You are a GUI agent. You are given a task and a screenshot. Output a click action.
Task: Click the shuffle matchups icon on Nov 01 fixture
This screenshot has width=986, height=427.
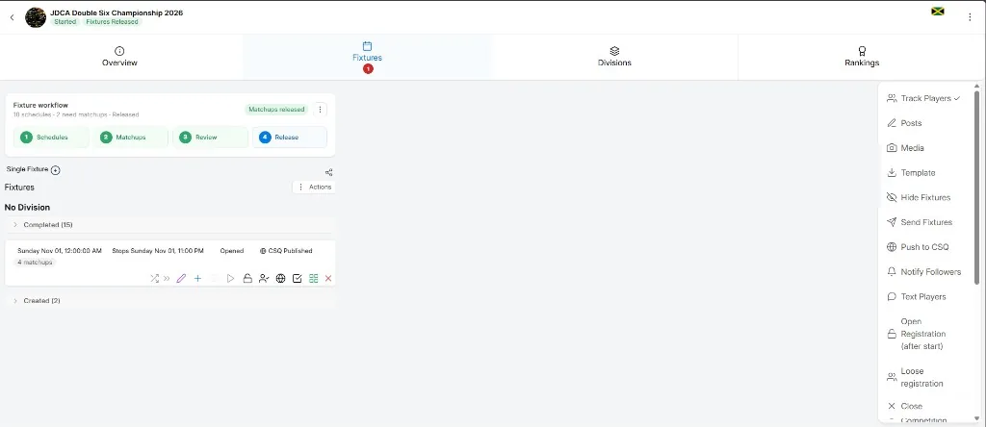click(x=154, y=278)
